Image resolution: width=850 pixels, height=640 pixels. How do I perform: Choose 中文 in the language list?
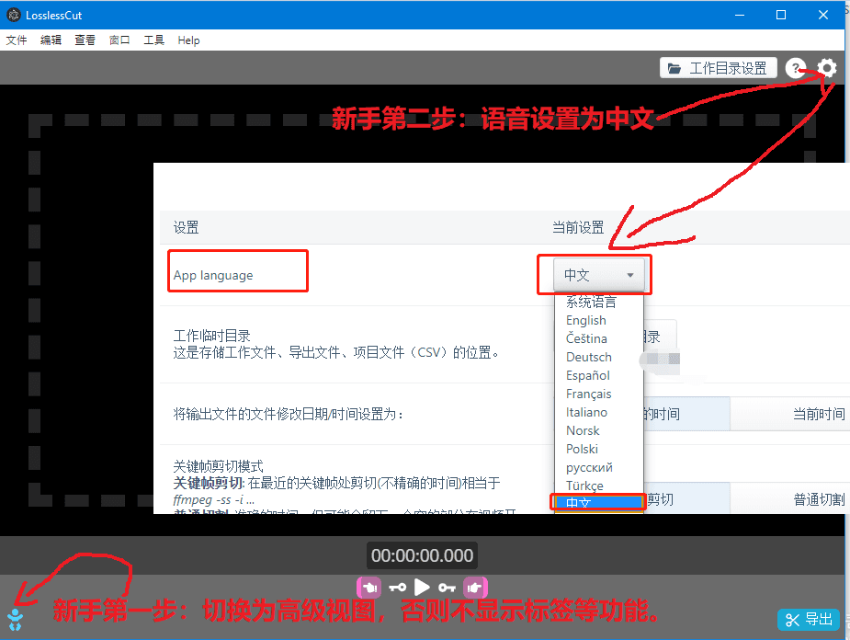click(x=579, y=503)
